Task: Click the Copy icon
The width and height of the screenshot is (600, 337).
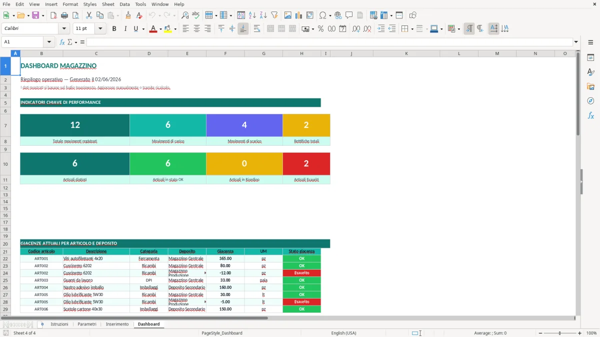Action: click(x=99, y=15)
